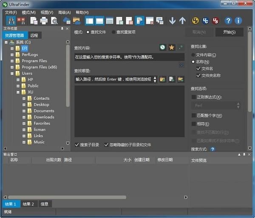Select the 查找重复项 mode radio button
Image resolution: width=255 pixels, height=218 pixels.
click(x=113, y=32)
